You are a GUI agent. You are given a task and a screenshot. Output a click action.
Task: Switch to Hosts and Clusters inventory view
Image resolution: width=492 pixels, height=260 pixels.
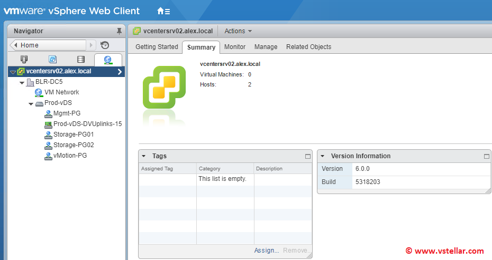click(x=24, y=59)
